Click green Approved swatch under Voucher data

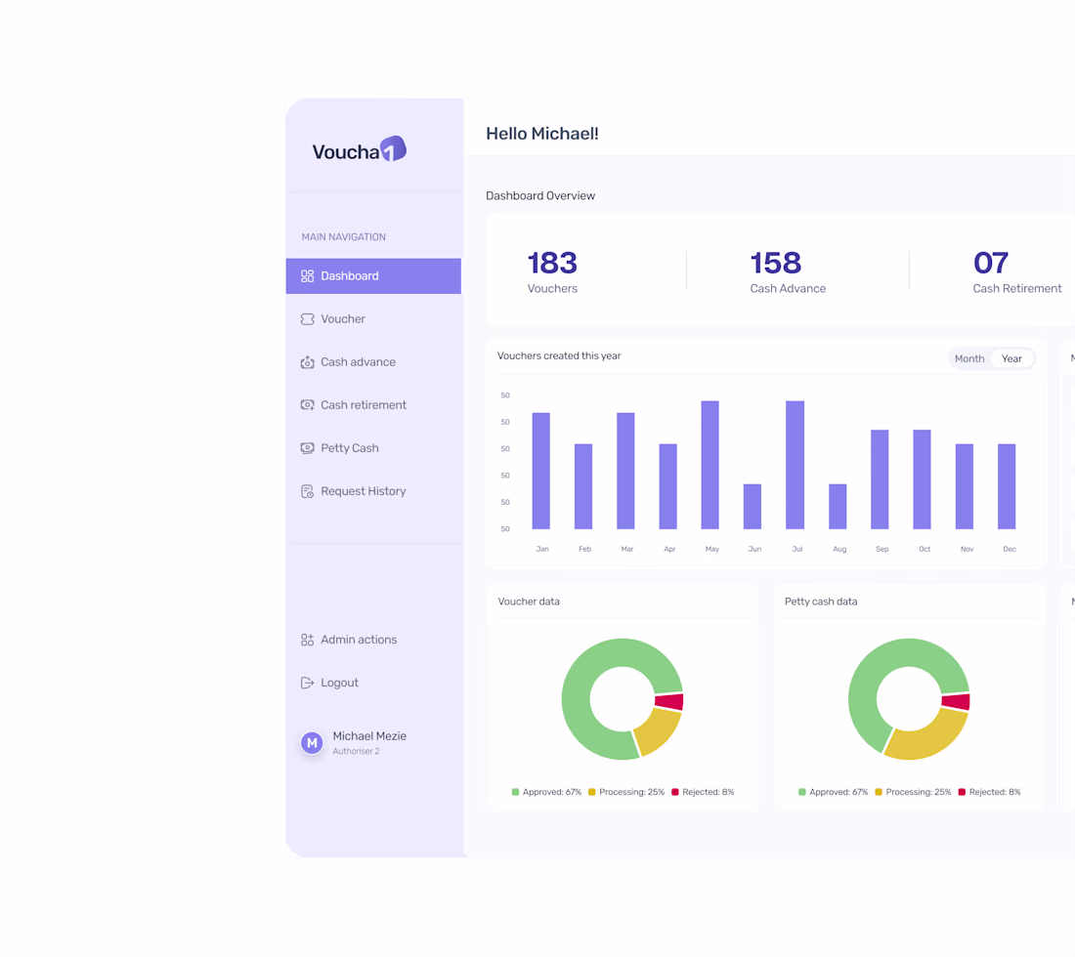click(516, 793)
